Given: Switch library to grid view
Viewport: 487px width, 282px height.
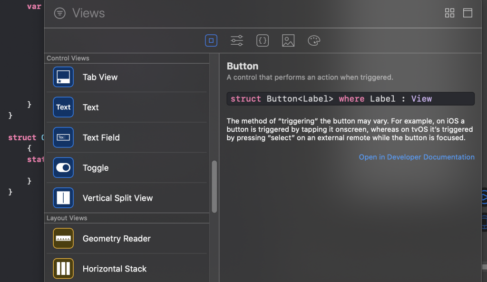Looking at the screenshot, I should pyautogui.click(x=449, y=13).
